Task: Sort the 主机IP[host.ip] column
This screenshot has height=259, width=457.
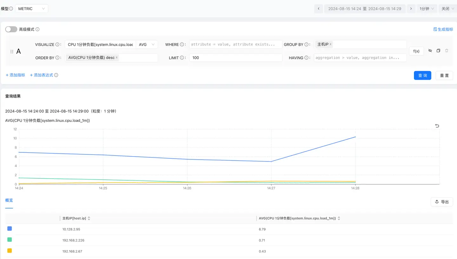Action: pyautogui.click(x=89, y=218)
